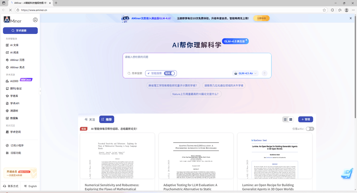Click suggestion about 麻省理工学院 quantum scholars
The height and width of the screenshot is (193, 357).
[x=173, y=85]
